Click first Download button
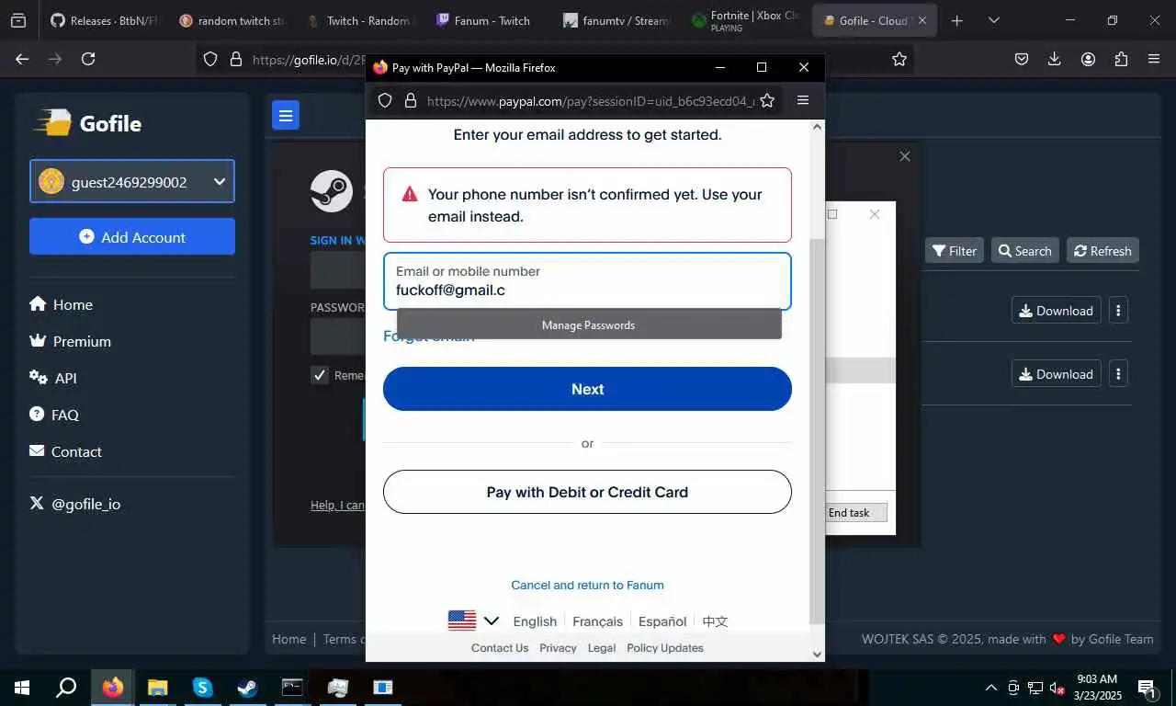 [x=1056, y=311]
